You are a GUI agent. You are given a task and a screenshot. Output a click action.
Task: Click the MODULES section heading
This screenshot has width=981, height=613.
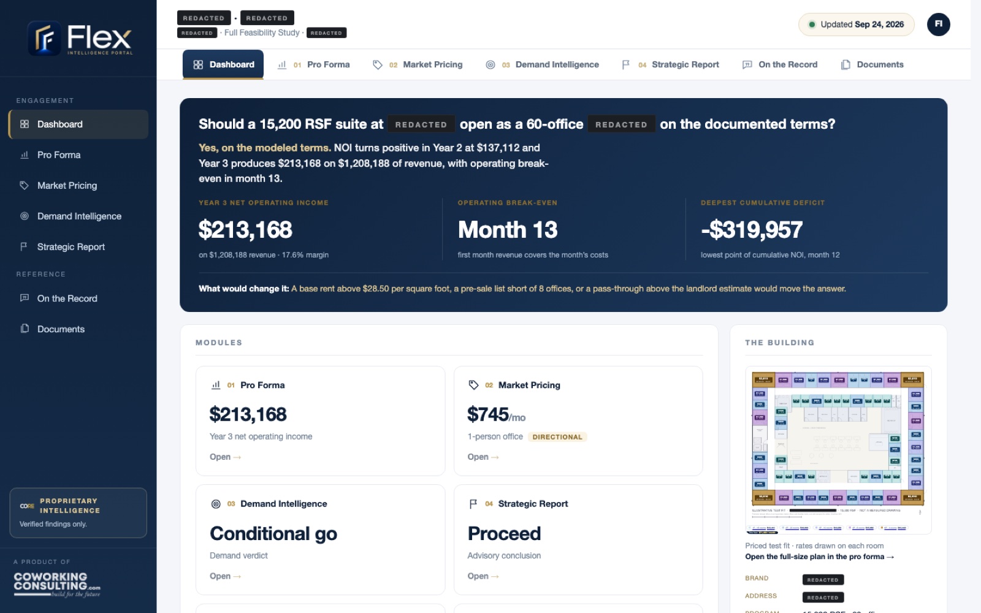coord(219,343)
